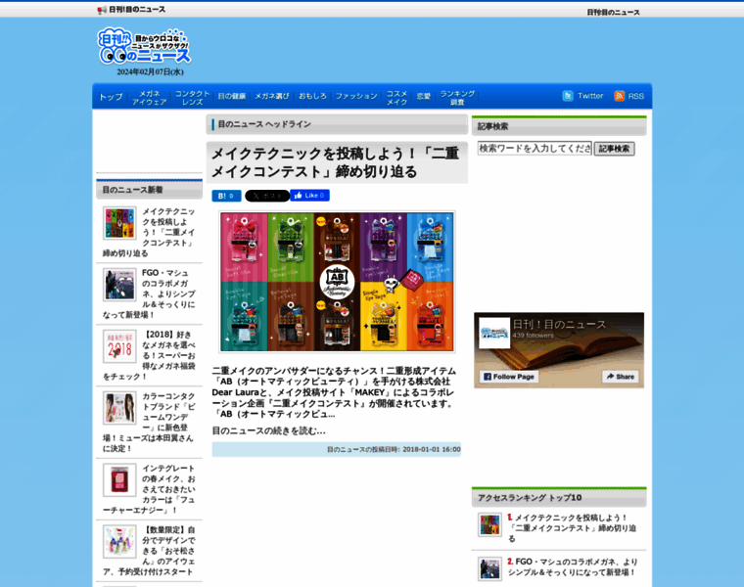Image resolution: width=744 pixels, height=587 pixels.
Task: Open the コスメ メイク menu item
Action: click(x=396, y=98)
